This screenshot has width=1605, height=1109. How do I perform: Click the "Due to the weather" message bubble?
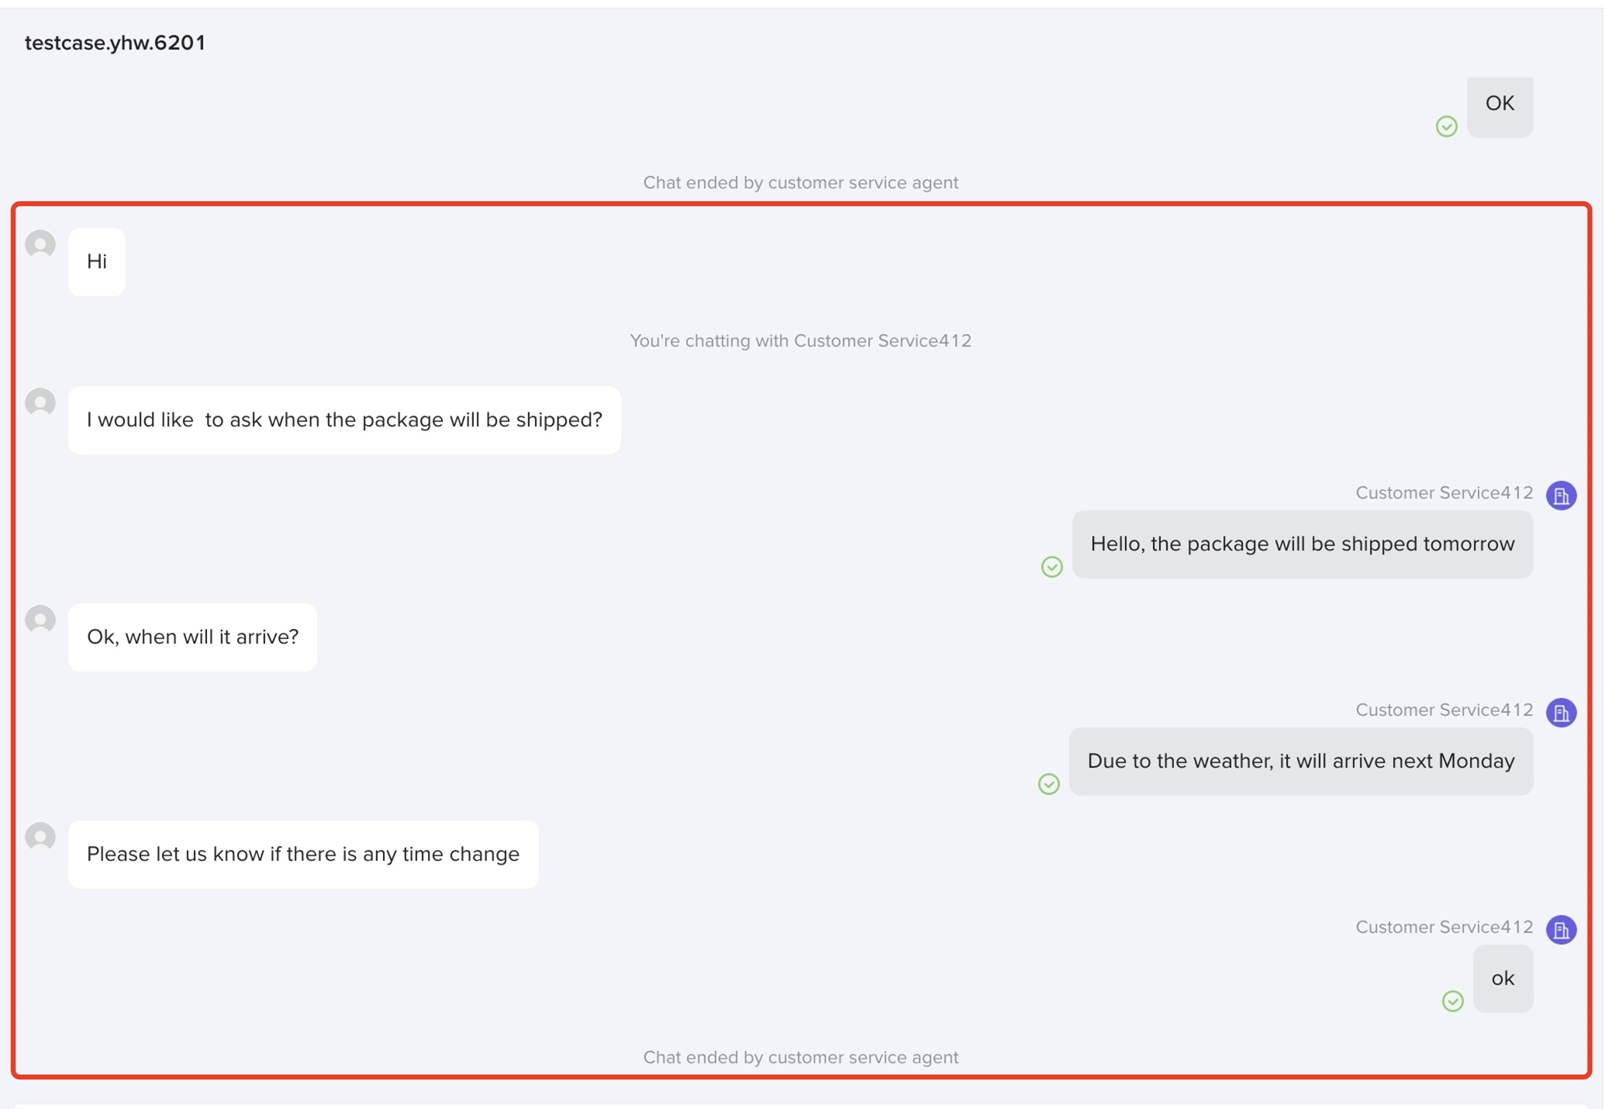[x=1300, y=762]
